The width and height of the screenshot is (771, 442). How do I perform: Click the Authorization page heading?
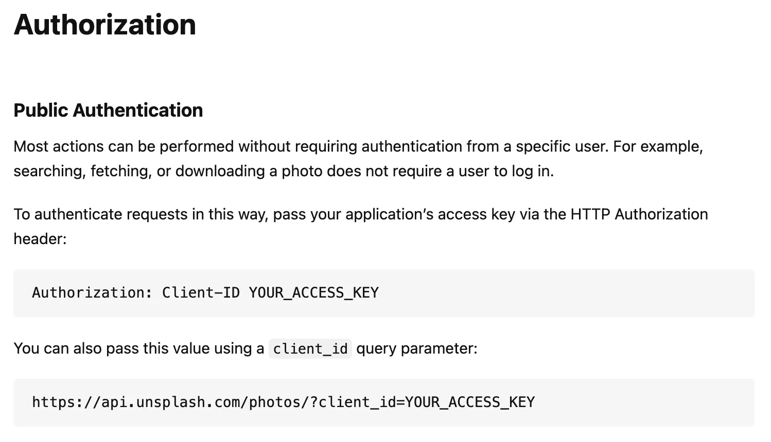(x=104, y=25)
